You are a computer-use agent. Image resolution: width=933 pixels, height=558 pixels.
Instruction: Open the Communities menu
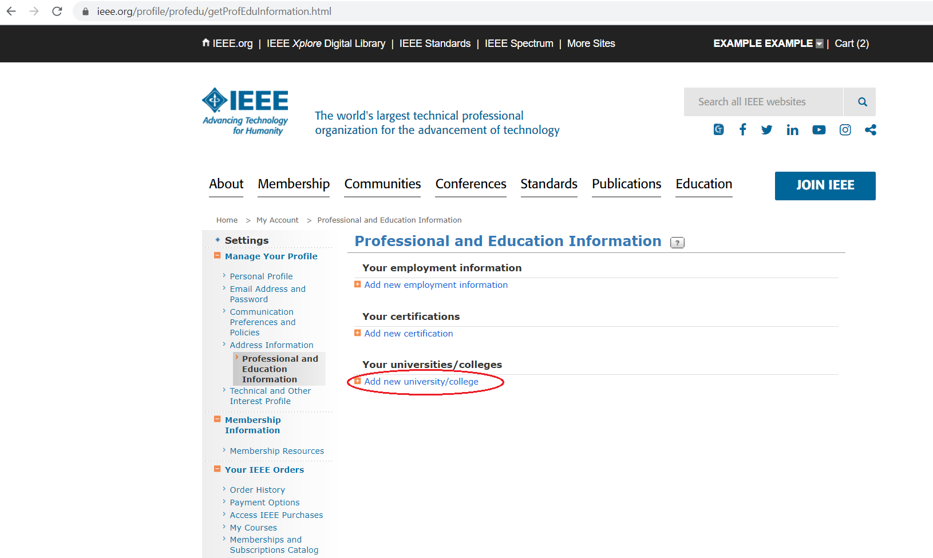382,184
